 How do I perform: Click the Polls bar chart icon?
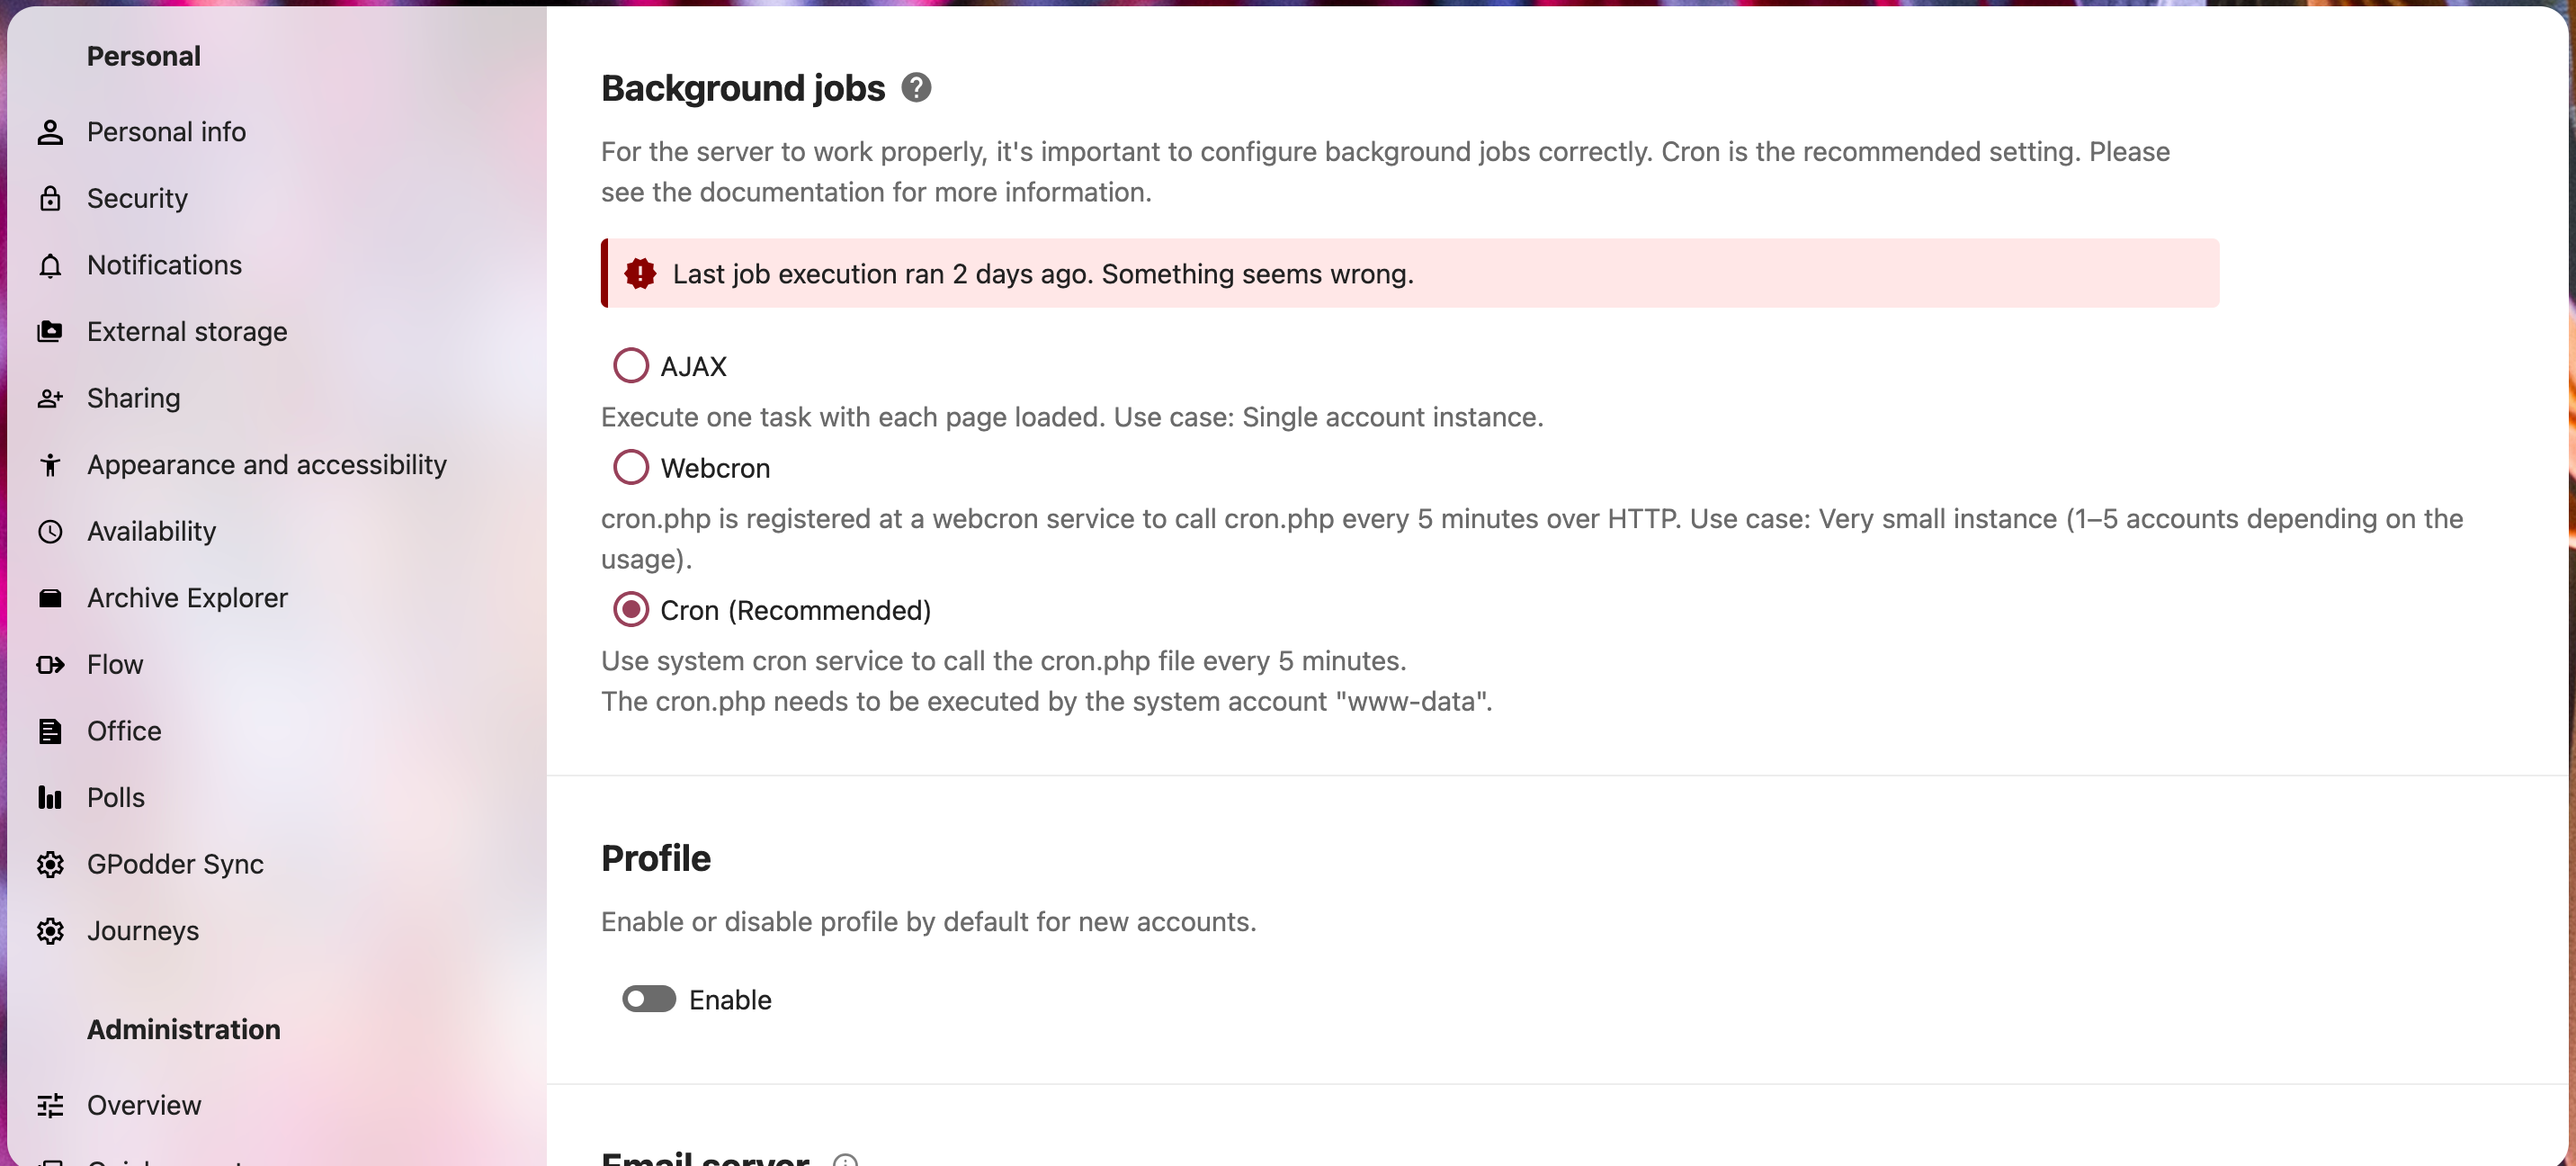coord(50,797)
